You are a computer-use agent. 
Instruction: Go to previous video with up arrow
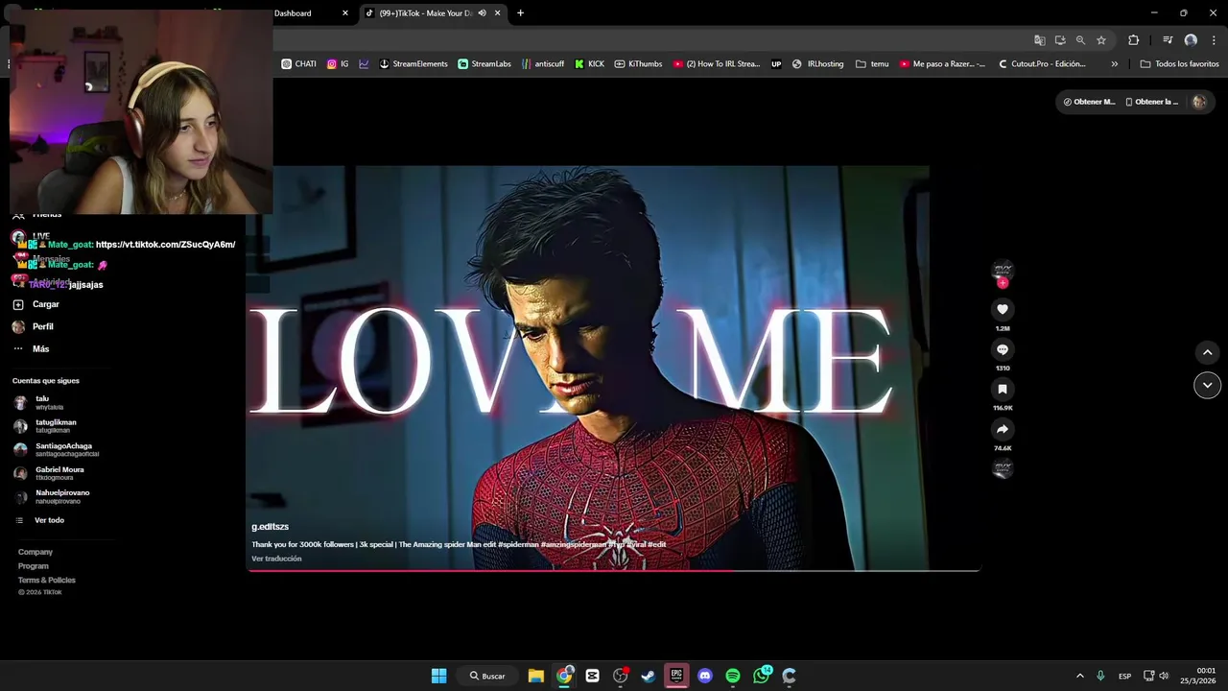[1207, 352]
